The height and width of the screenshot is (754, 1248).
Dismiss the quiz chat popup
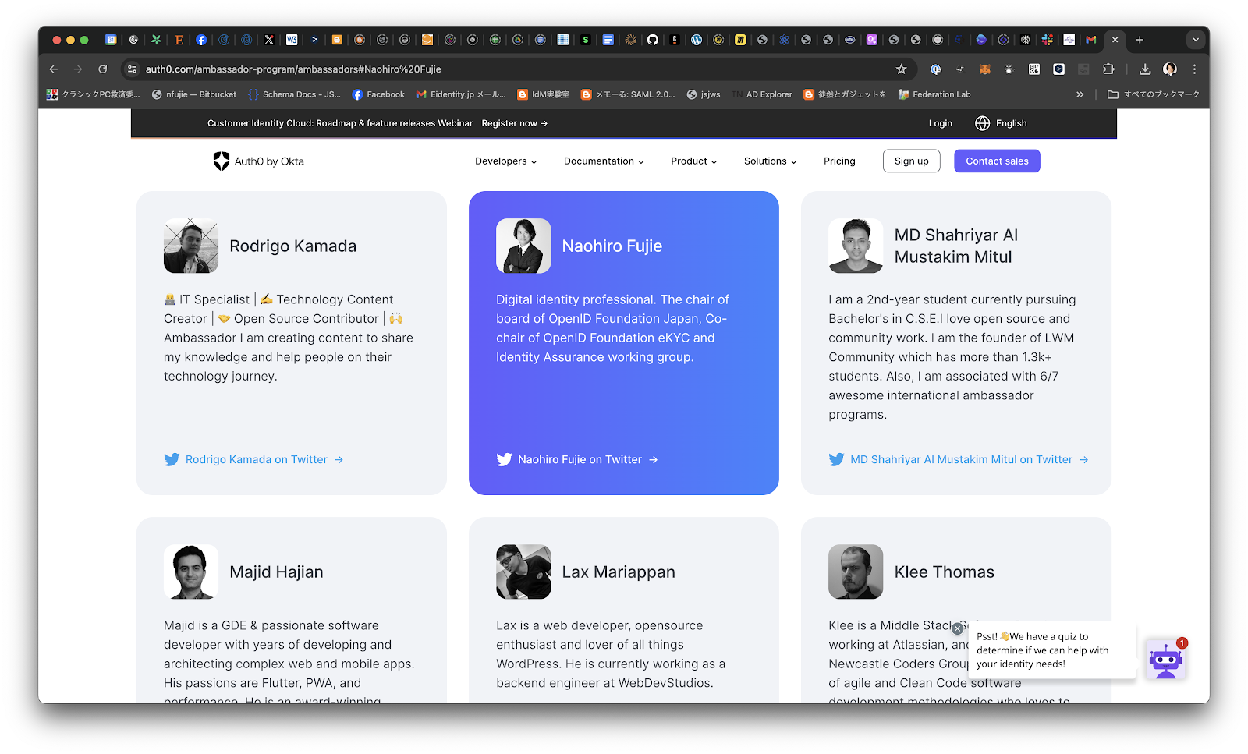click(958, 628)
